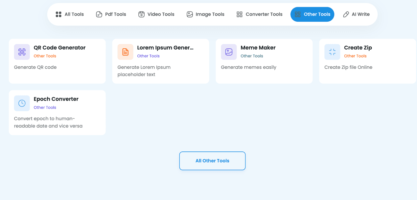The width and height of the screenshot is (417, 200).
Task: Switch to the AI Write tab
Action: point(356,14)
